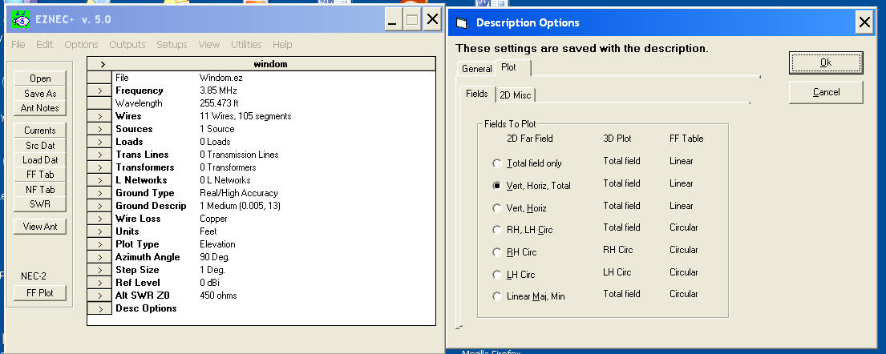Pick the Linear Maj, Min option
The height and width of the screenshot is (354, 886).
497,296
